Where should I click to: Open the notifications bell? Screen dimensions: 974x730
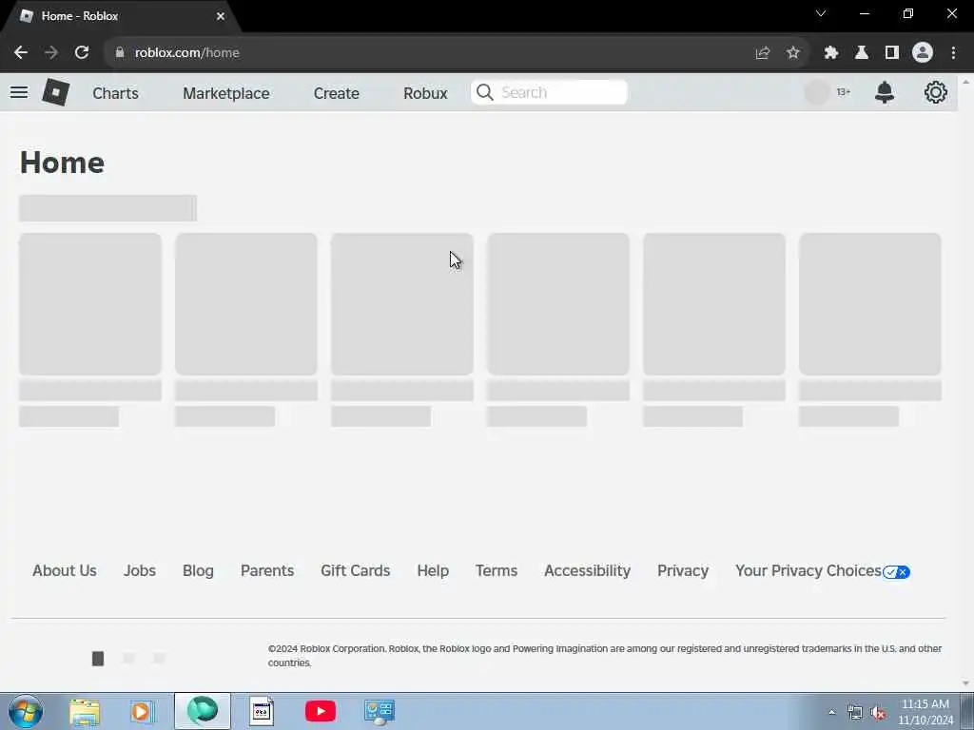(885, 92)
